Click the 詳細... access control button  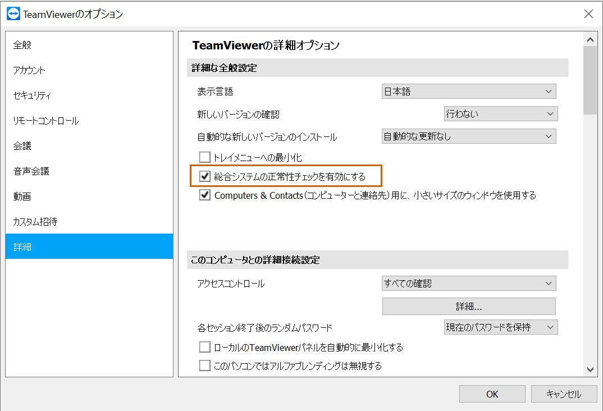coord(469,306)
